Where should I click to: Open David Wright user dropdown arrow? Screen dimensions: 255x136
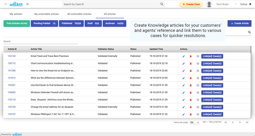point(236,4)
